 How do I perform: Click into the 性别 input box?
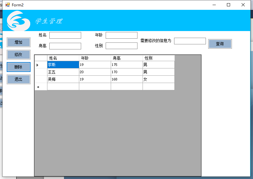121,46
